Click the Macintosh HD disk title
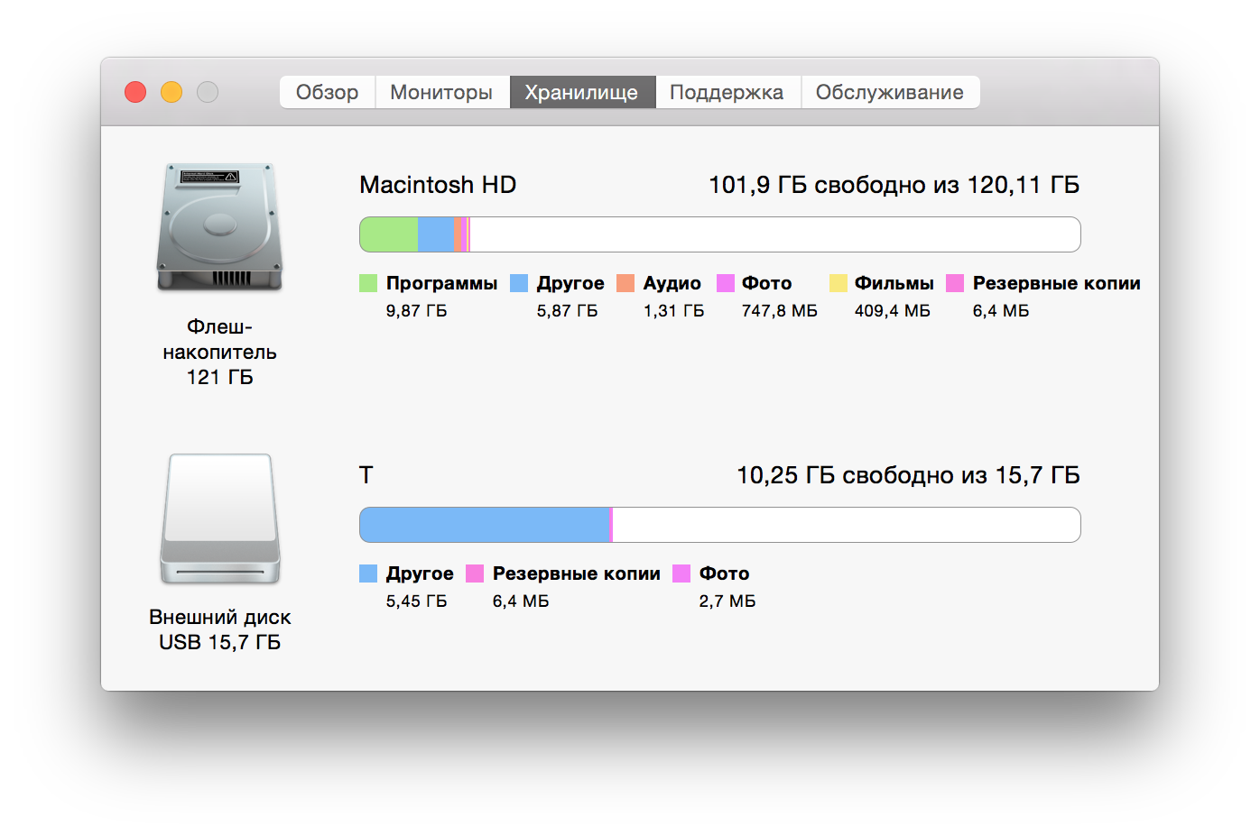This screenshot has height=835, width=1260. 437,185
